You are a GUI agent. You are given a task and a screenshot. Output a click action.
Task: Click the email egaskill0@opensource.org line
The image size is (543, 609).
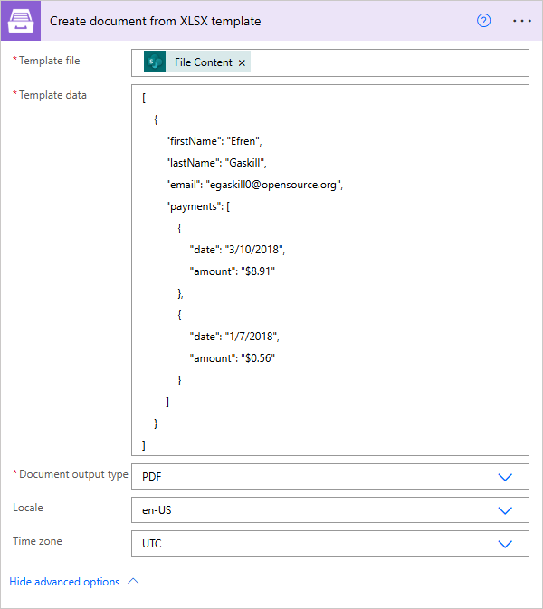(x=255, y=185)
